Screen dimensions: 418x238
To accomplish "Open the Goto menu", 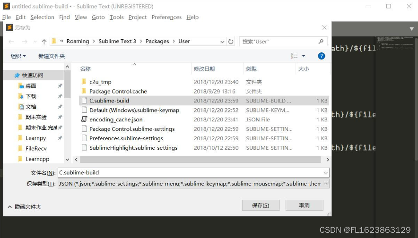I will (98, 17).
